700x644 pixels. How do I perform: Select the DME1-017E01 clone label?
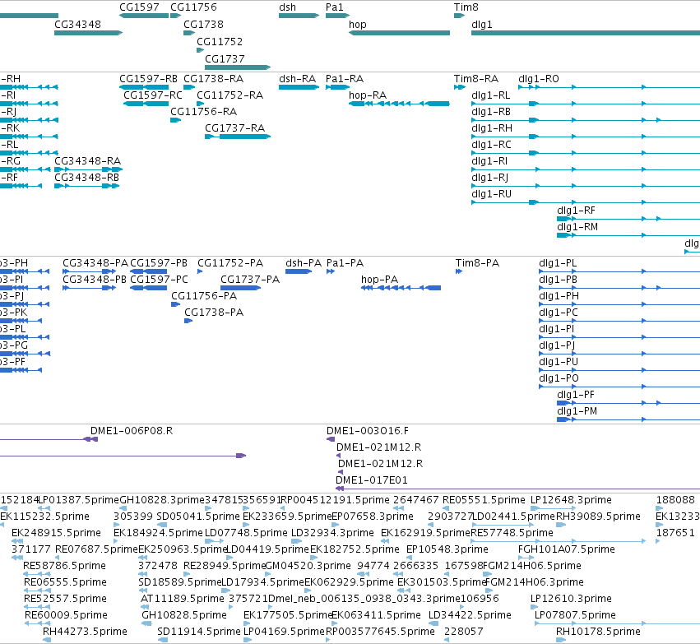tap(372, 480)
